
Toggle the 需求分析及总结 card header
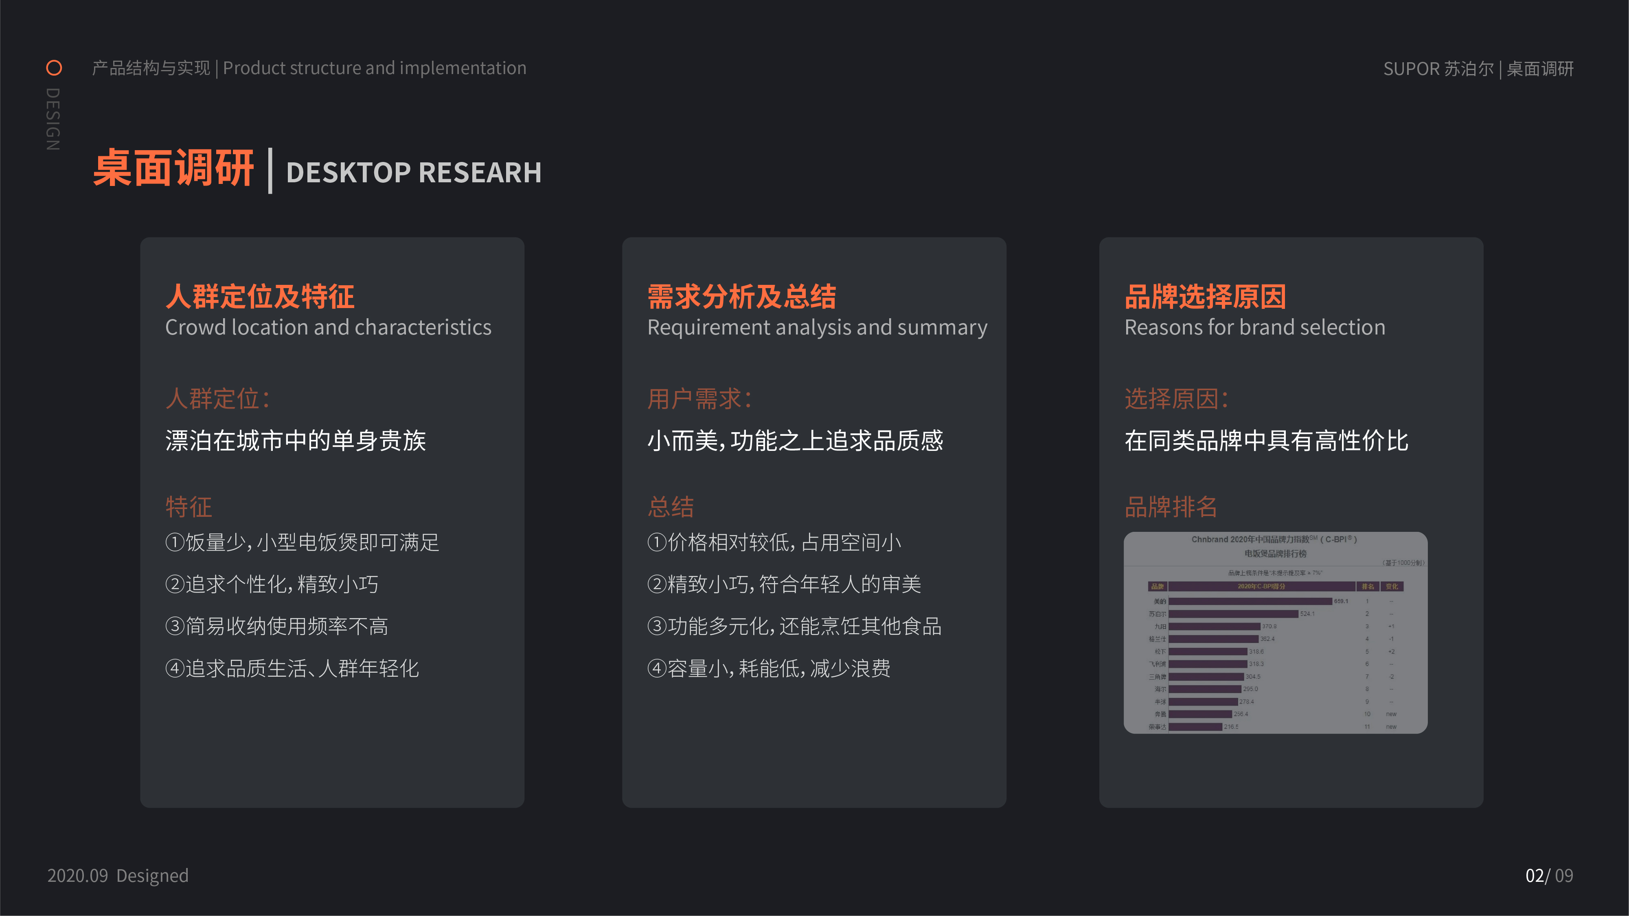pyautogui.click(x=741, y=296)
